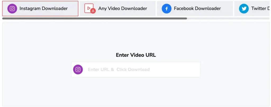This screenshot has width=271, height=107.
Task: Click the "Enter URL & Click Download" placeholder text
Action: click(119, 69)
